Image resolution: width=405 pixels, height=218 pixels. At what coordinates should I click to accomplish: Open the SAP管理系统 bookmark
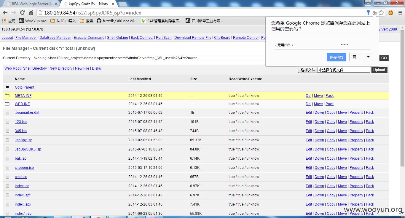162,21
